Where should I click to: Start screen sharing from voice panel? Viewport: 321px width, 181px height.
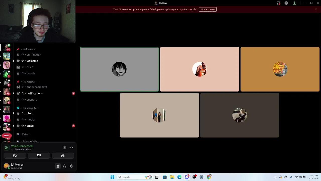[39, 156]
